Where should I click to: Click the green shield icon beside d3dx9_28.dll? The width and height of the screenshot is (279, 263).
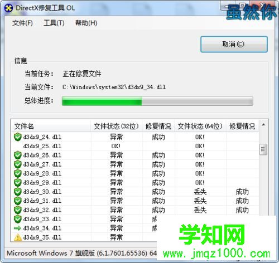click(18, 173)
